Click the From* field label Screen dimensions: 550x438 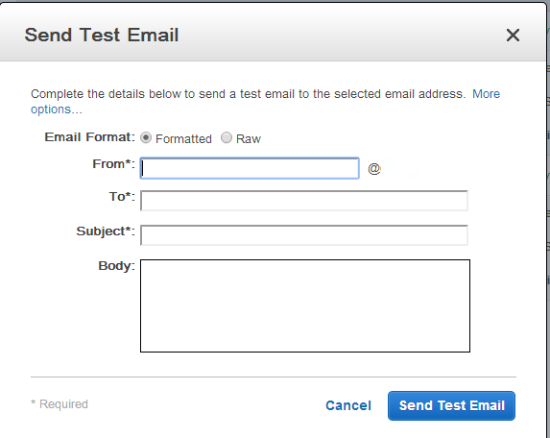tap(113, 164)
